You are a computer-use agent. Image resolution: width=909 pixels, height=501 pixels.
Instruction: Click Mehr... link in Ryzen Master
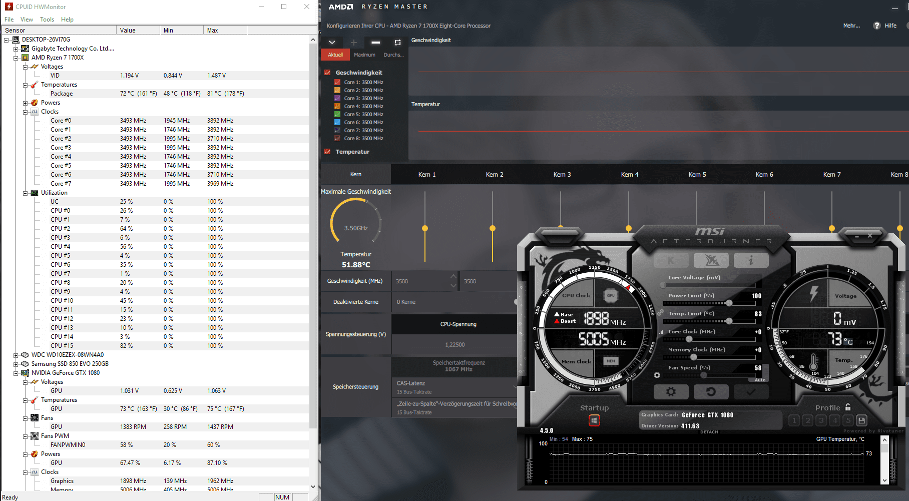851,26
